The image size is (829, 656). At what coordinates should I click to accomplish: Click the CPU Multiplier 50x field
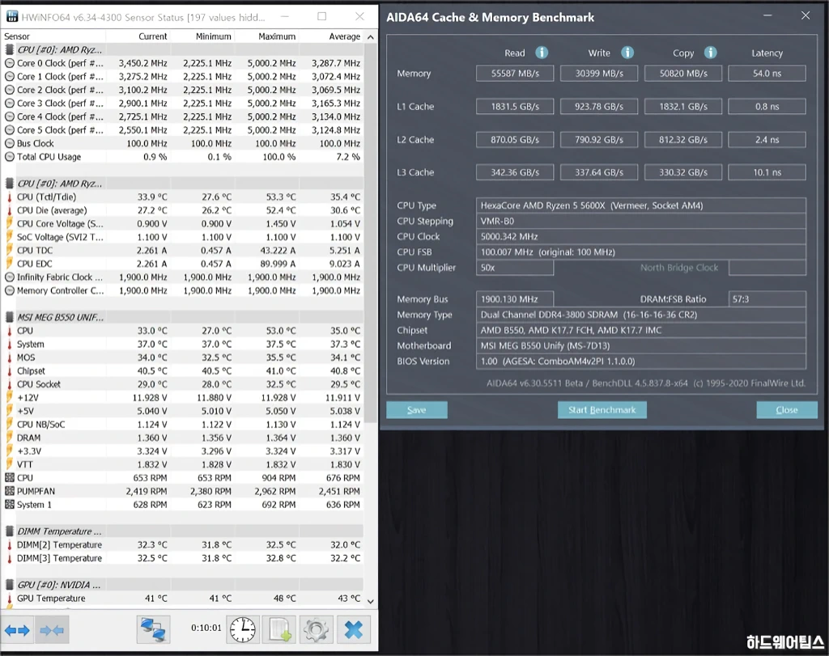click(515, 268)
